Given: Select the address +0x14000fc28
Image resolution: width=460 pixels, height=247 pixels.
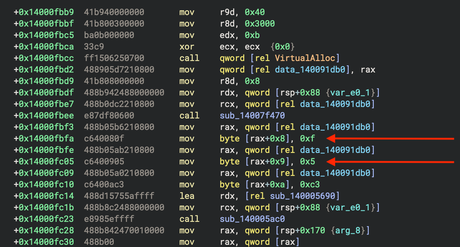Looking at the screenshot, I should pos(44,230).
